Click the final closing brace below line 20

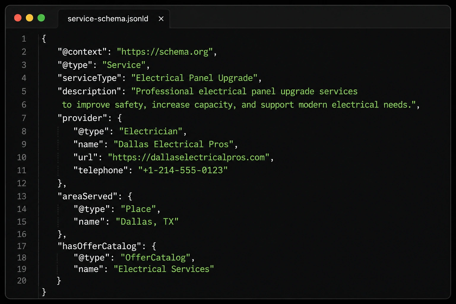pyautogui.click(x=44, y=292)
